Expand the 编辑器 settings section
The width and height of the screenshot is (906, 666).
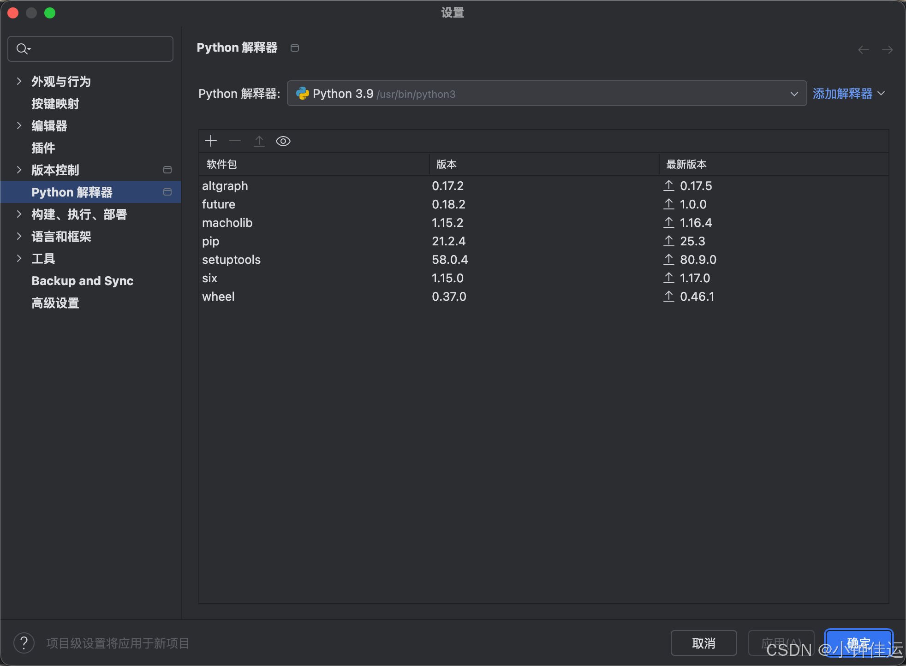19,126
